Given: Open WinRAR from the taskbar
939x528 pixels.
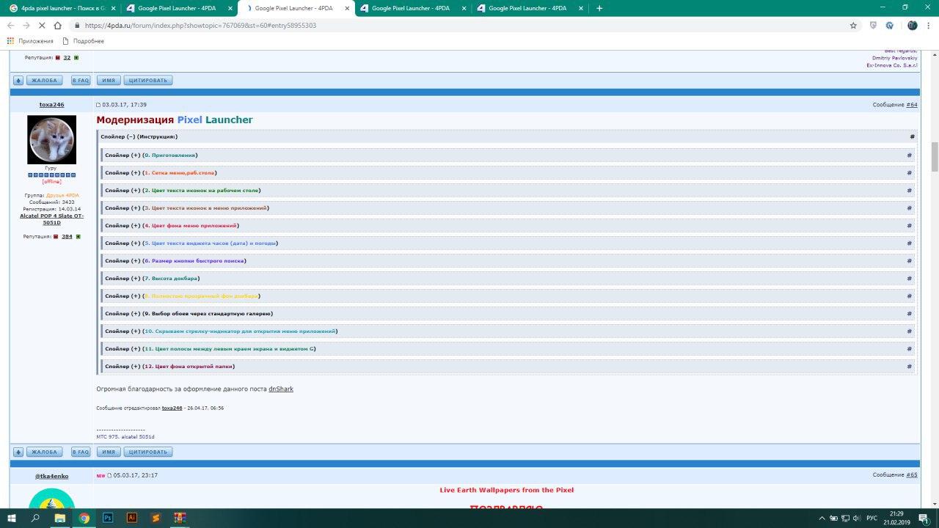Looking at the screenshot, I should pyautogui.click(x=179, y=518).
